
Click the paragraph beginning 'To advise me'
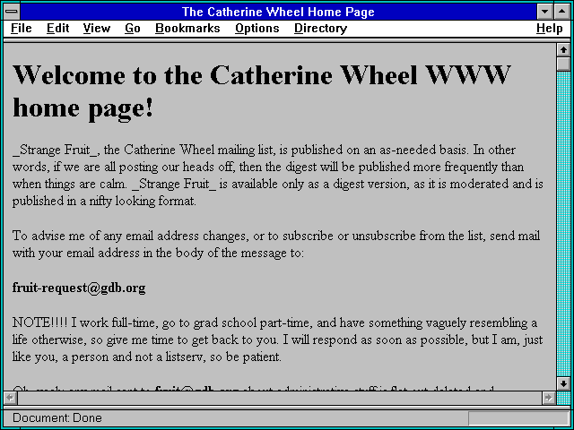coord(276,245)
